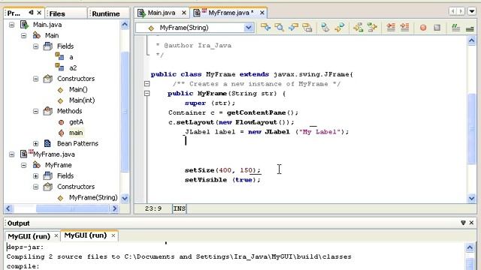Viewport: 481px width, 270px height.
Task: Fold the MyFrame(String str) constructor code
Action: [x=147, y=93]
